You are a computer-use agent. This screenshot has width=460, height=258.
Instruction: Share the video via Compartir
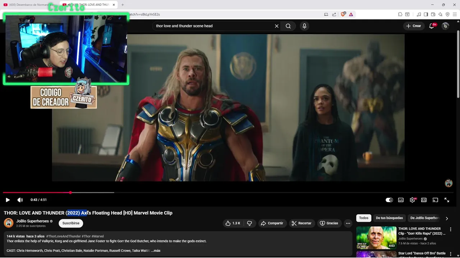tap(272, 223)
